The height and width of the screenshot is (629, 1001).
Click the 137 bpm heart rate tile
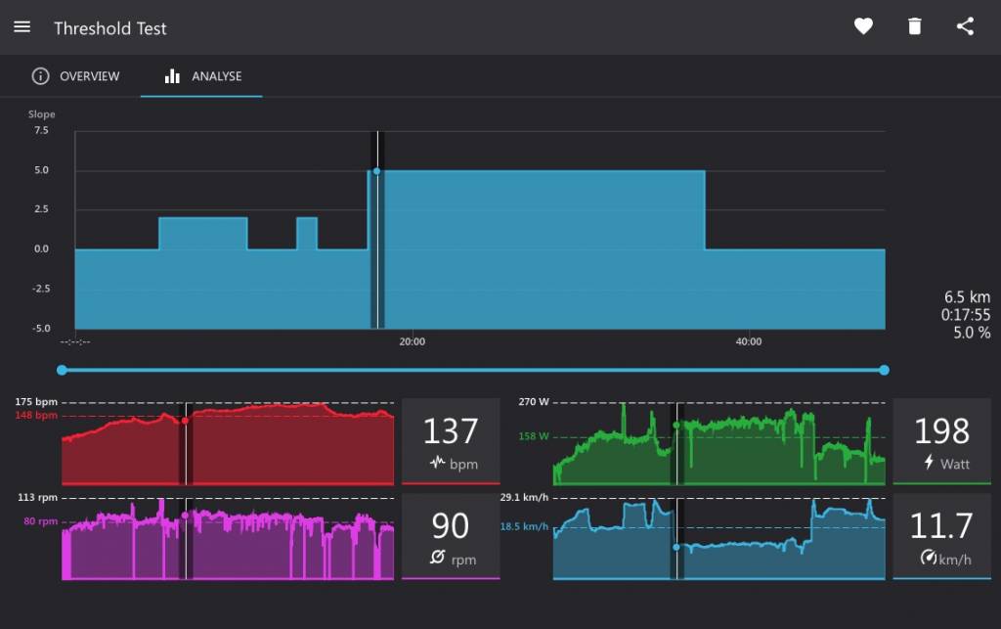click(451, 441)
